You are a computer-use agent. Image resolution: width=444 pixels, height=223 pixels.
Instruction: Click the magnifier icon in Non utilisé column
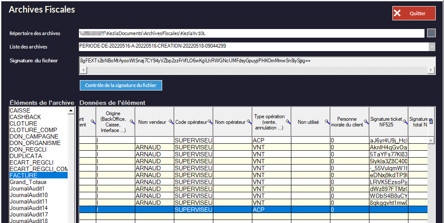pos(327,123)
